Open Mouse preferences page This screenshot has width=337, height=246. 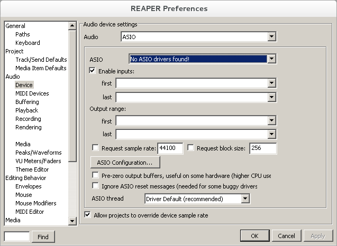(24, 195)
